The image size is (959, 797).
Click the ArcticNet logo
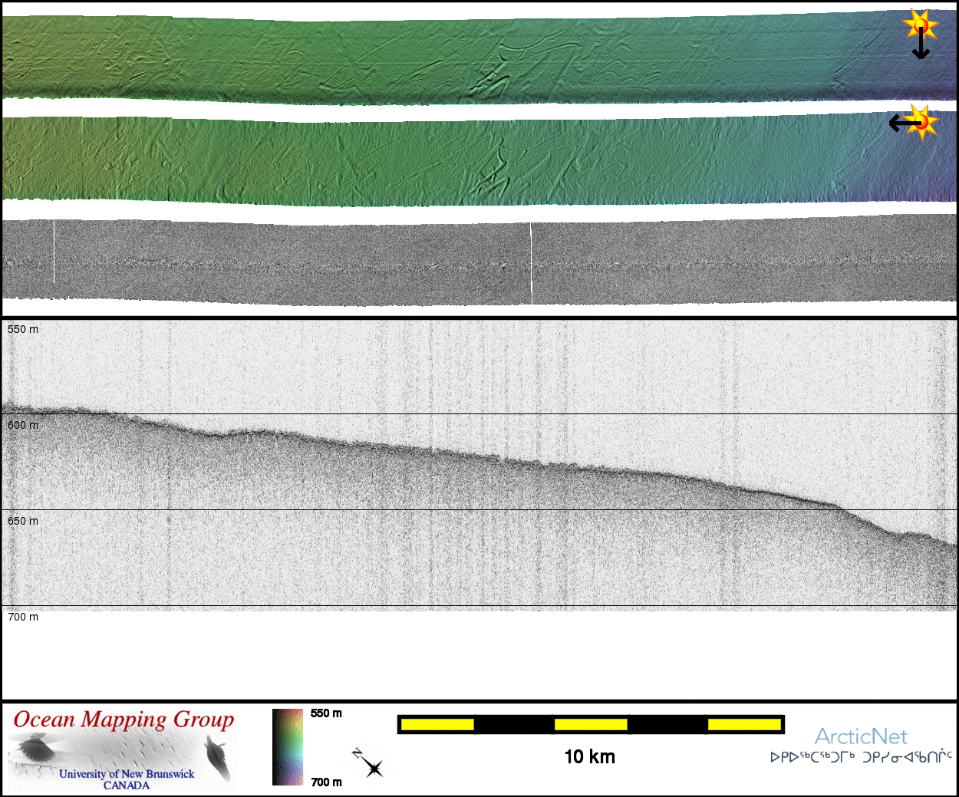point(861,736)
